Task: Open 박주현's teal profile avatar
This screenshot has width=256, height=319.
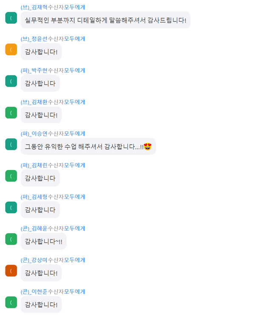Action: point(11,81)
